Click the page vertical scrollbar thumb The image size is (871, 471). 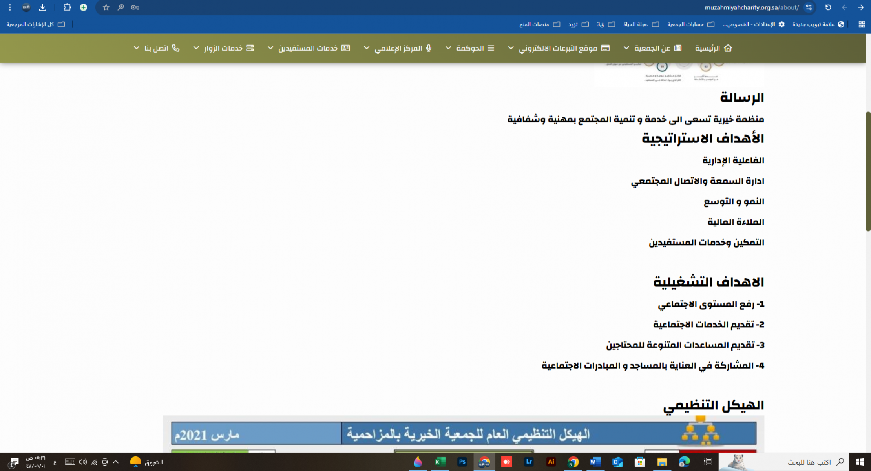tap(868, 172)
